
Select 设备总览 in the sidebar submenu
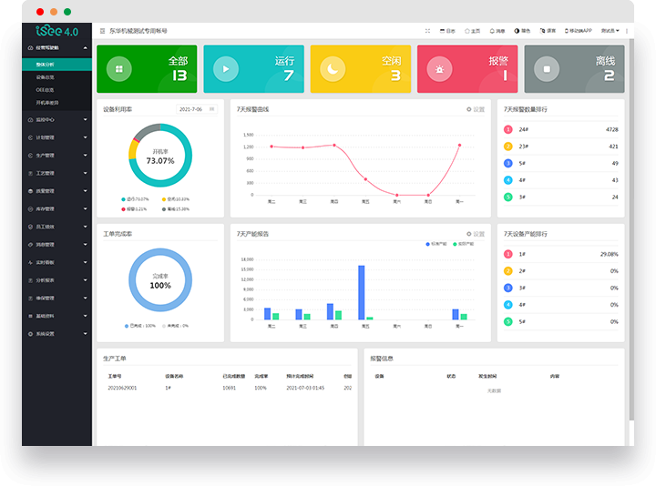46,77
